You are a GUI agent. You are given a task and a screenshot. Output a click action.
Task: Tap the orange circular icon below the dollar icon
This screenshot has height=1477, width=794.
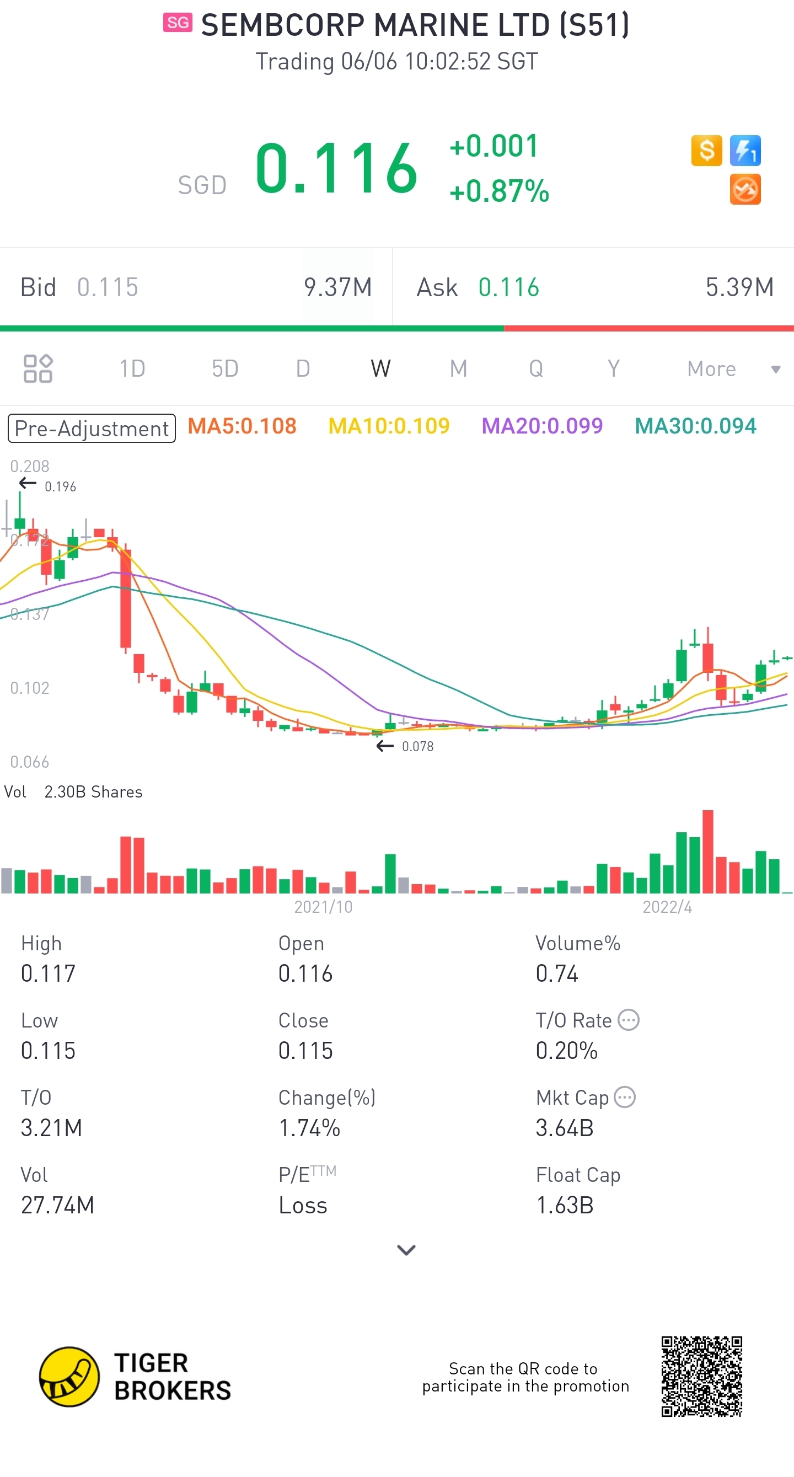(x=745, y=190)
